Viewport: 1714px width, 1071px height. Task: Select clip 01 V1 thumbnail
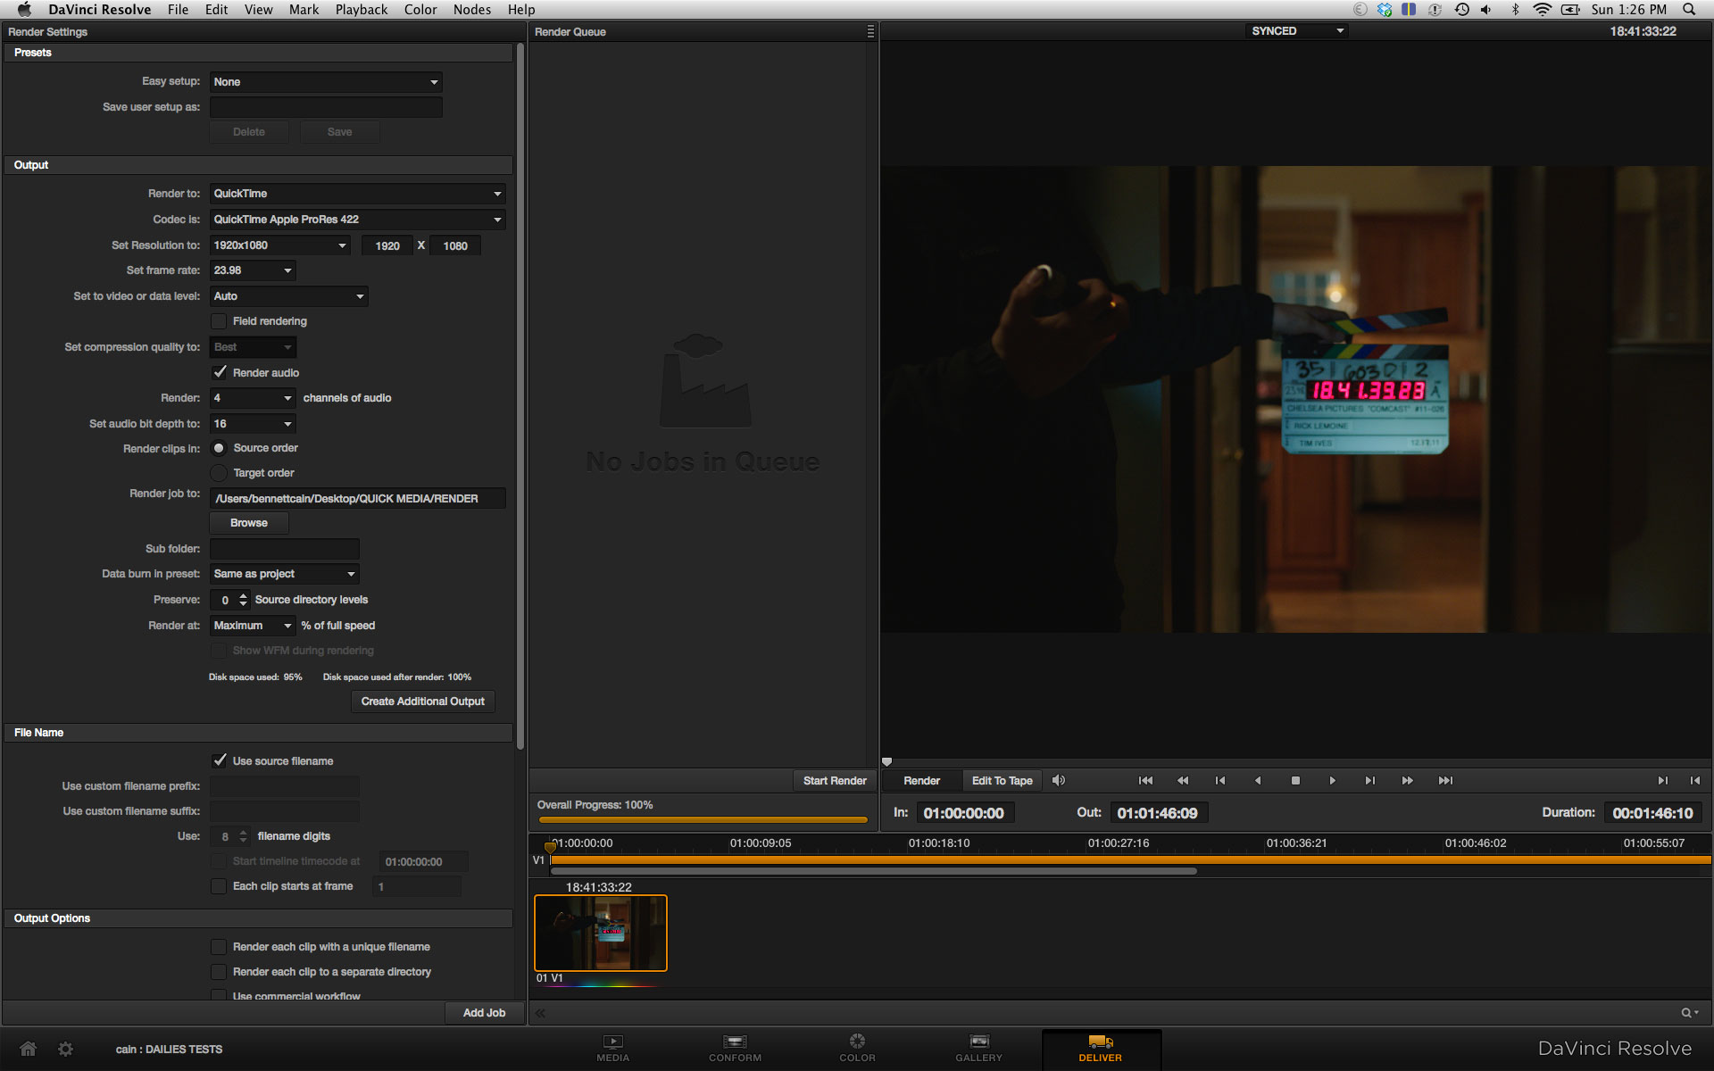point(601,933)
